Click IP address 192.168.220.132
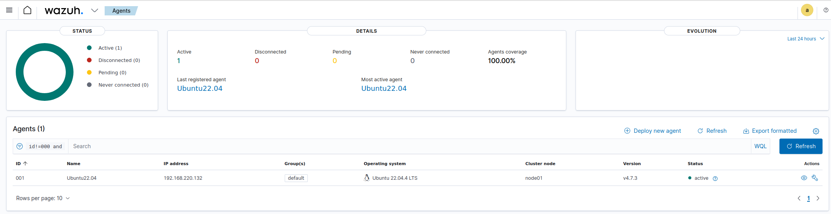Screen dimensions: 831x214 [183, 178]
